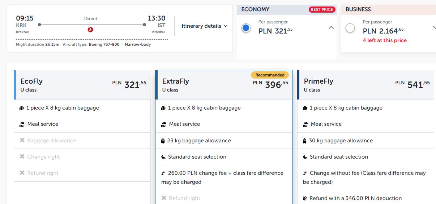Click ExtraFly standard seat selection icon
Viewport: 436px width, 204px height.
click(x=163, y=157)
